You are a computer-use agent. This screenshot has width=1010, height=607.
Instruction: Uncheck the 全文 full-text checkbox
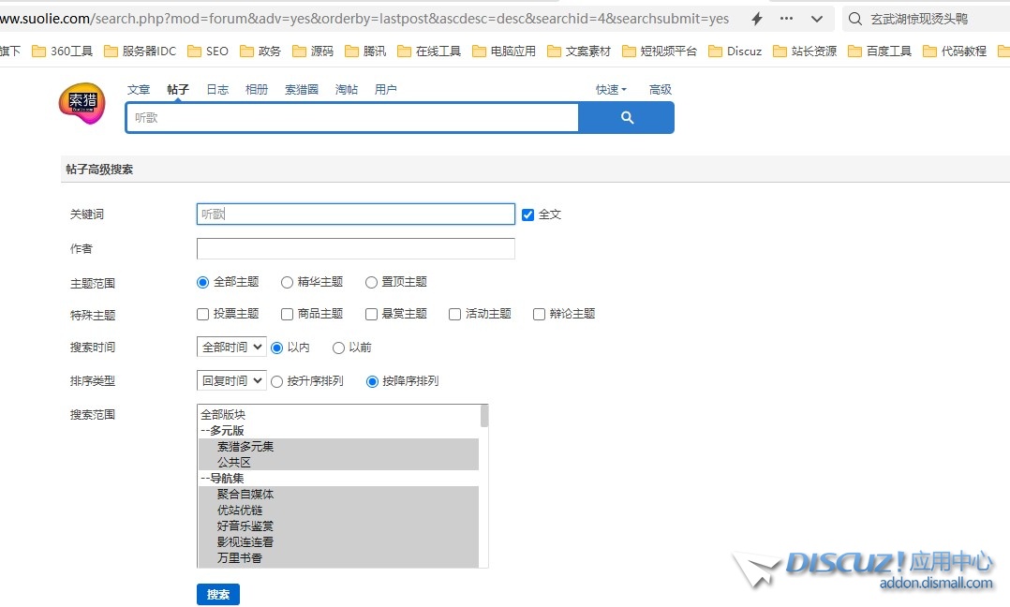pos(527,215)
